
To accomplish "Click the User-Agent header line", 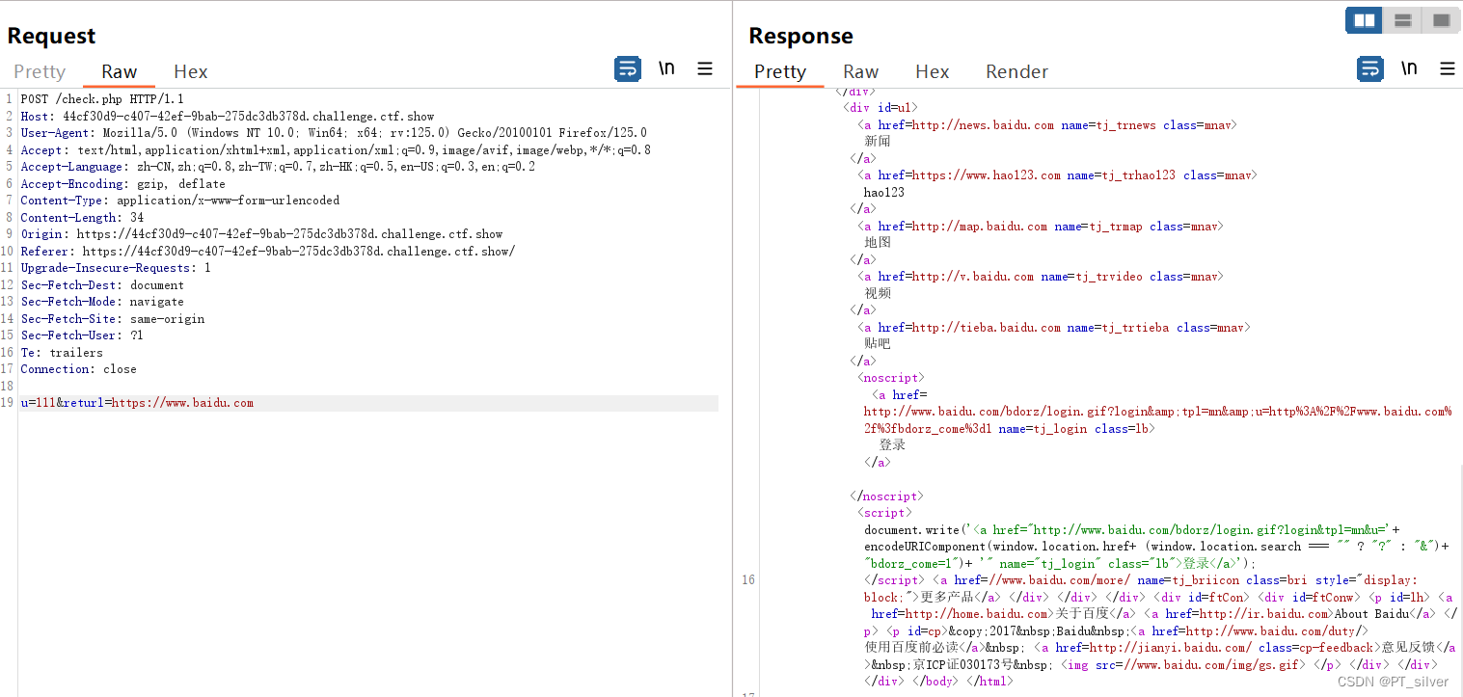I will click(x=334, y=133).
